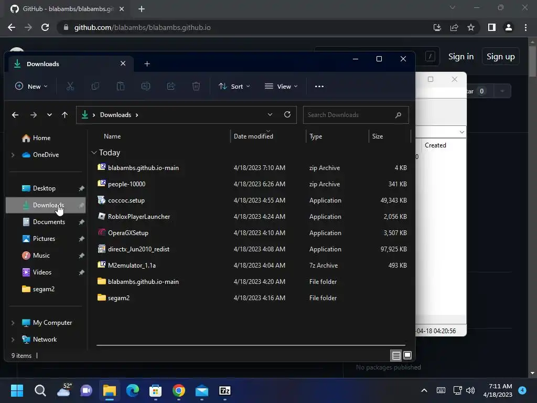This screenshot has height=403, width=537.
Task: Click the Windows Start button
Action: coord(17,390)
